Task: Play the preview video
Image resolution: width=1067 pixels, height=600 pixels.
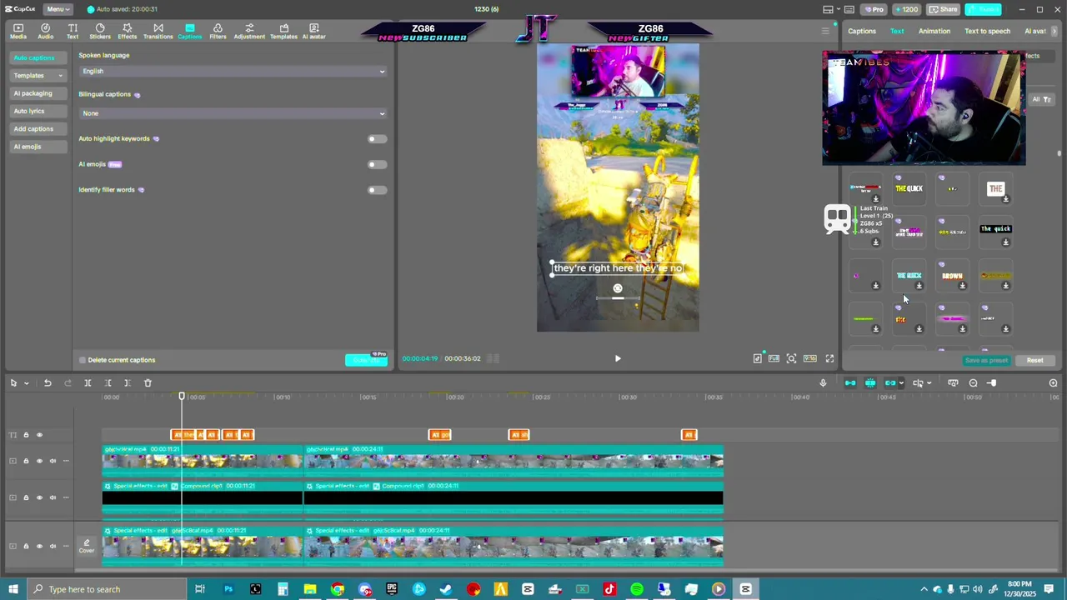Action: pos(618,358)
